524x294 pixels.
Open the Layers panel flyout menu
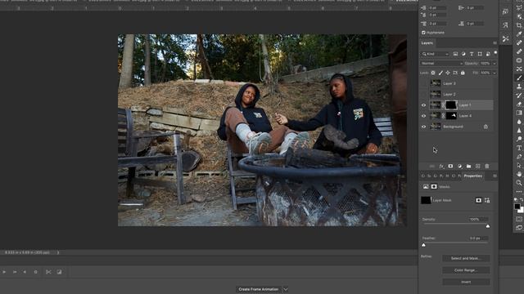pyautogui.click(x=495, y=43)
